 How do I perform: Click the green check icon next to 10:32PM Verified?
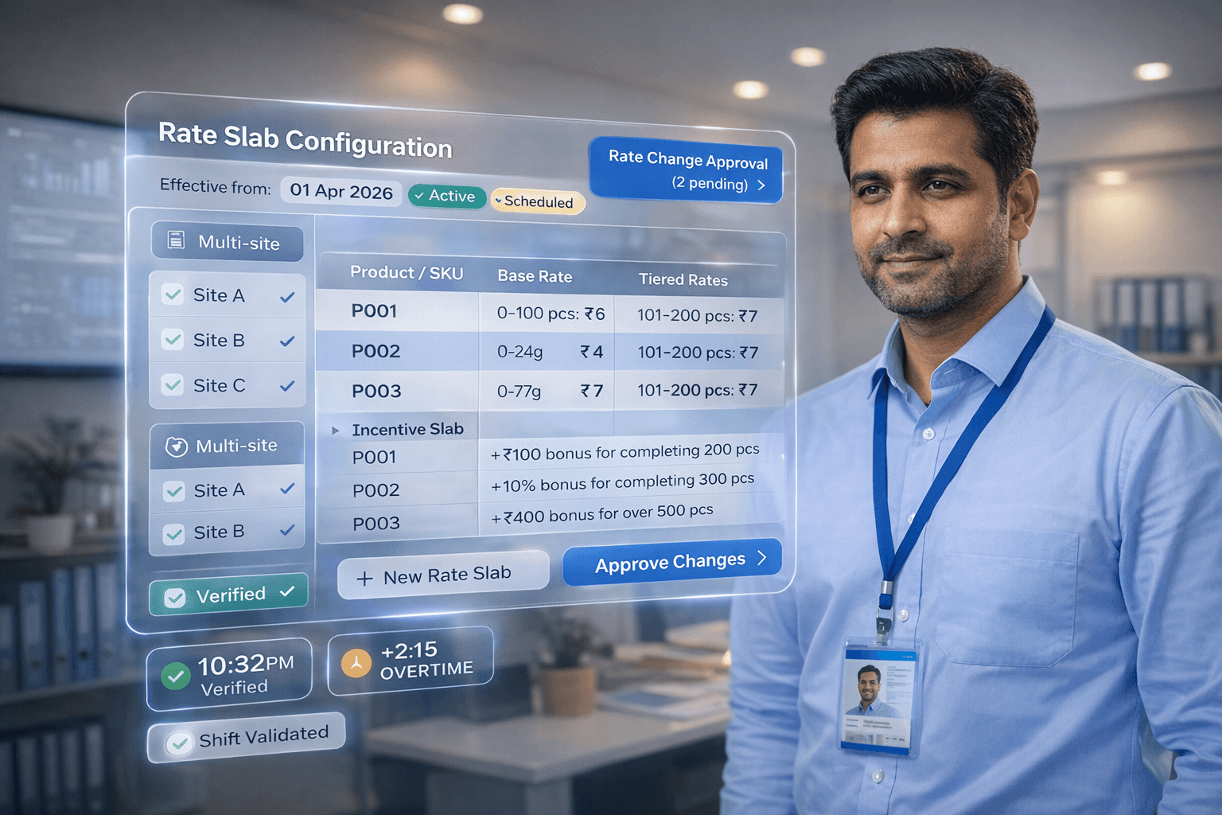pyautogui.click(x=176, y=676)
